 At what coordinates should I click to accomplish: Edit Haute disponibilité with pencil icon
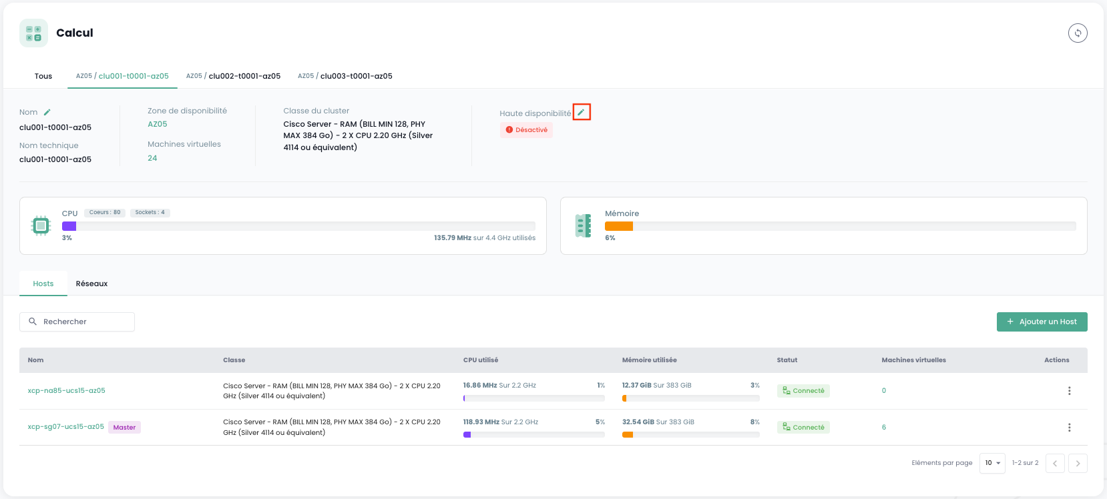pyautogui.click(x=581, y=112)
